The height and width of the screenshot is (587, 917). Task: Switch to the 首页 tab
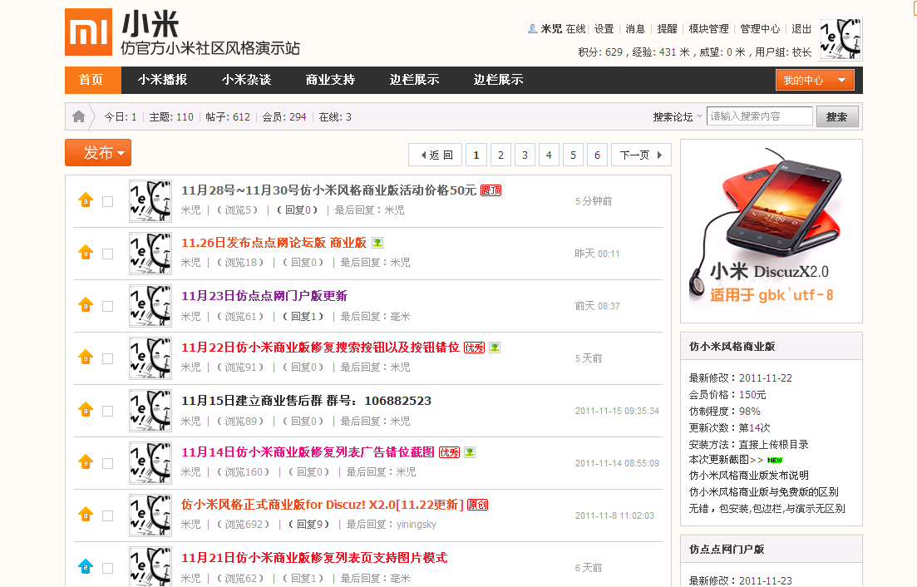(x=91, y=80)
